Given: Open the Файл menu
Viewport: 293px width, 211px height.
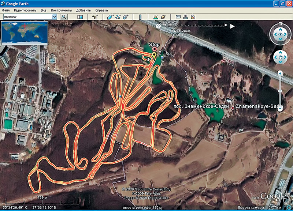Looking at the screenshot, I should [x=6, y=11].
